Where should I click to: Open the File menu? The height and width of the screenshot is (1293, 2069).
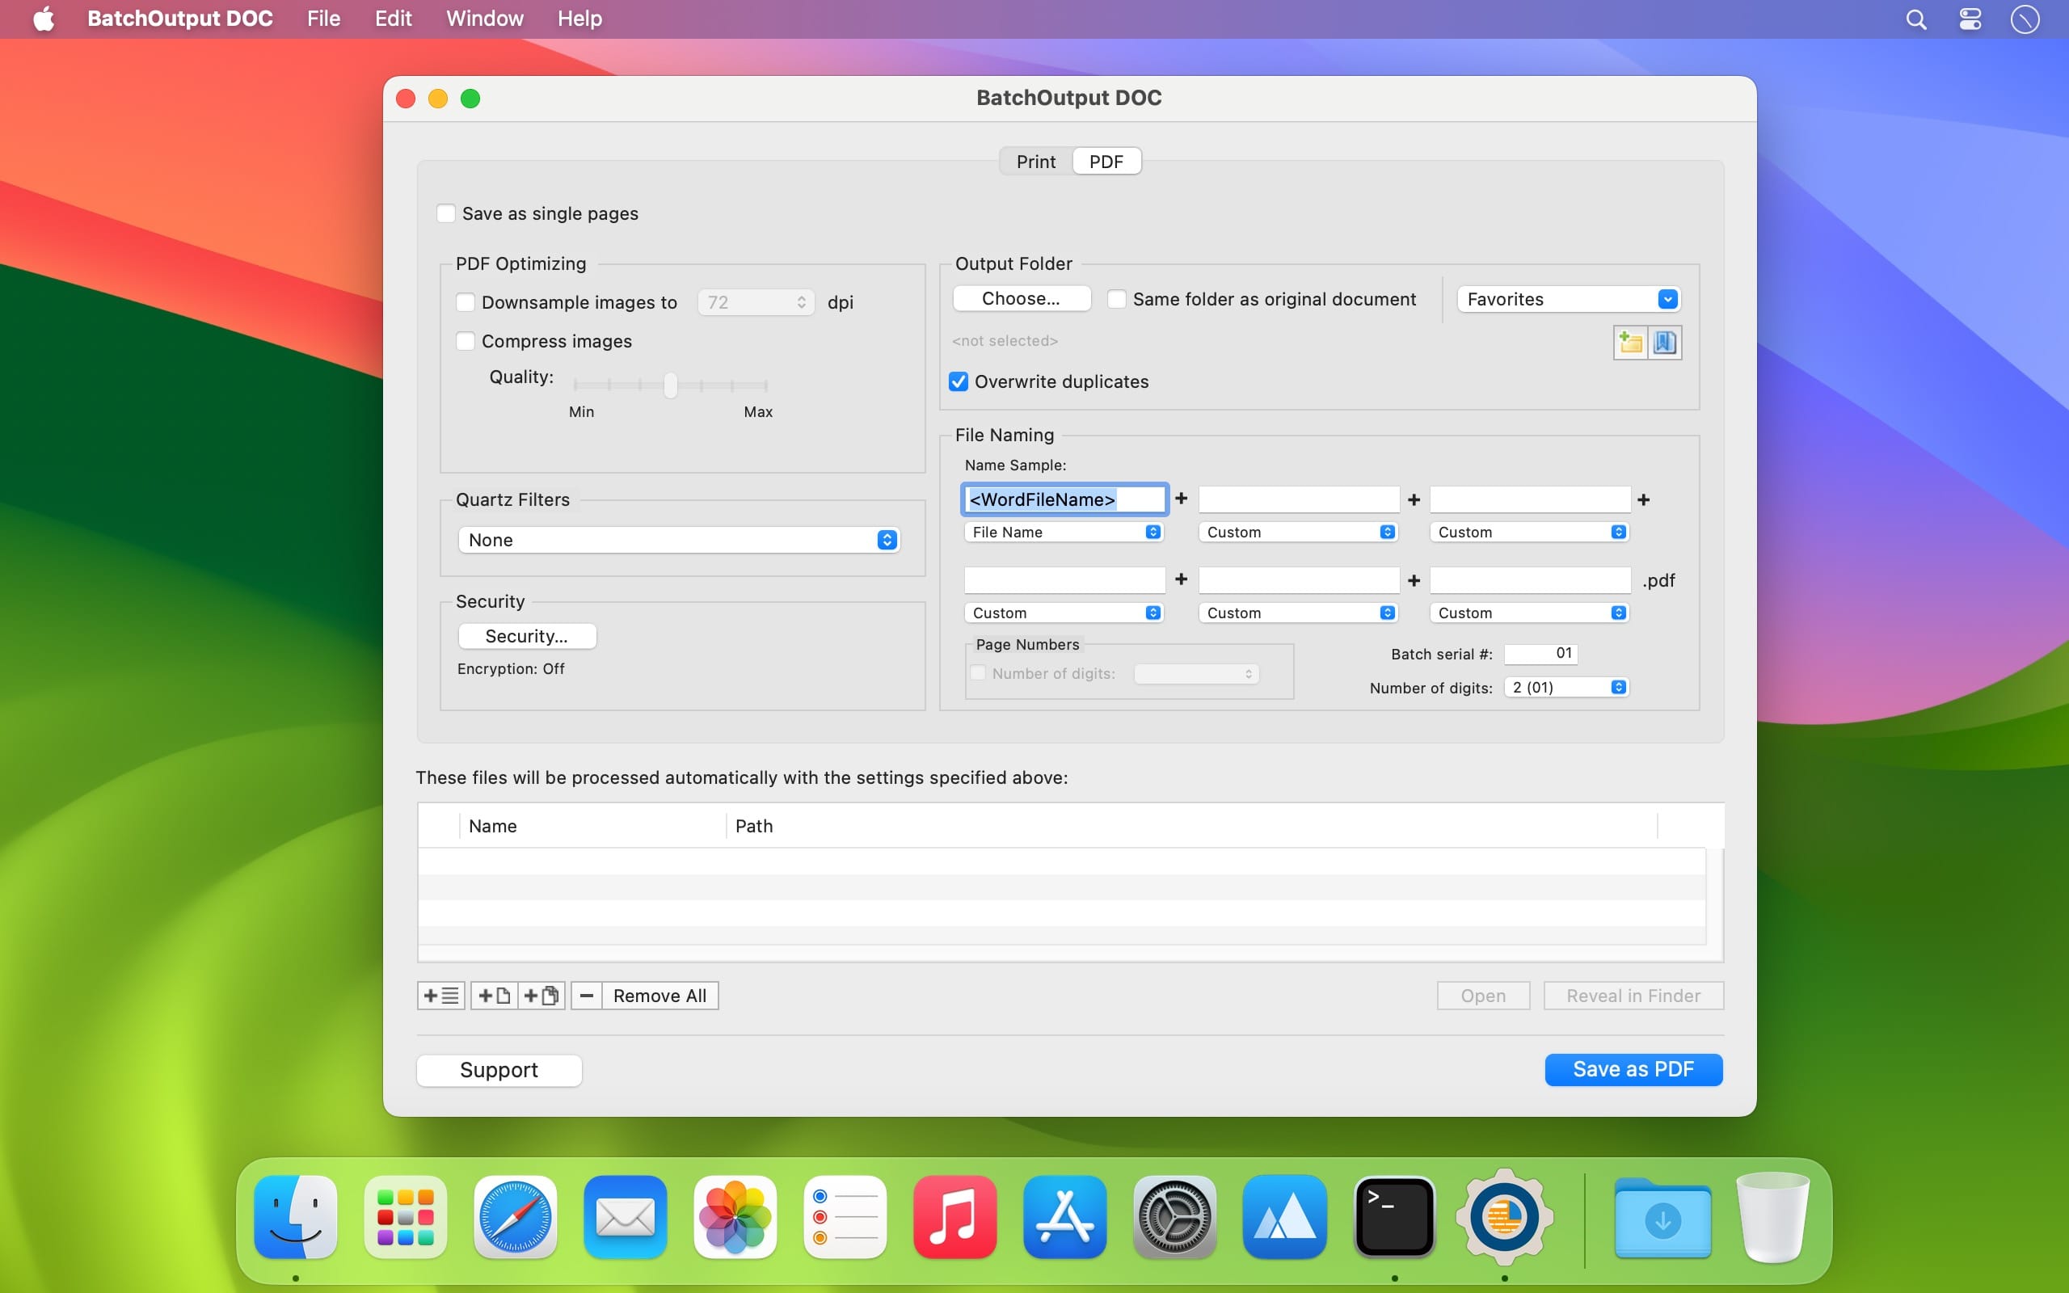pyautogui.click(x=324, y=19)
